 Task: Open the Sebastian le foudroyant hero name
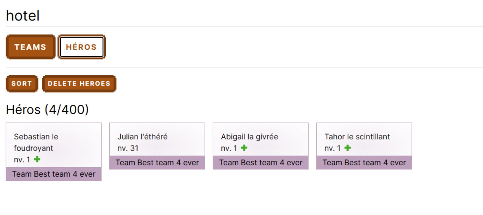(36, 142)
